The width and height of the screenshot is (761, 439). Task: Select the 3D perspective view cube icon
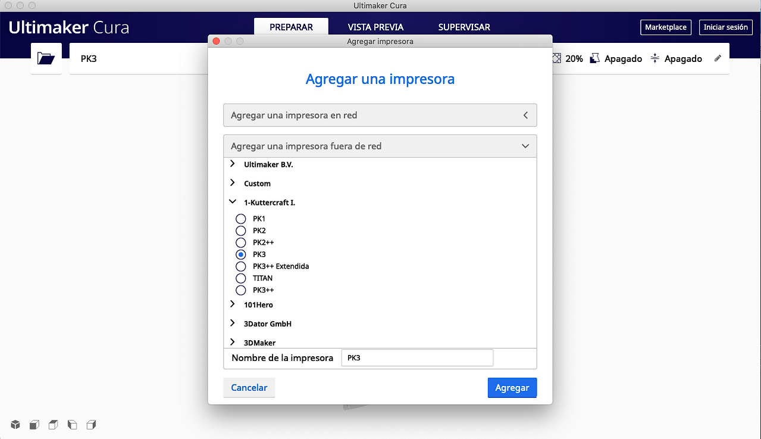[x=15, y=425]
